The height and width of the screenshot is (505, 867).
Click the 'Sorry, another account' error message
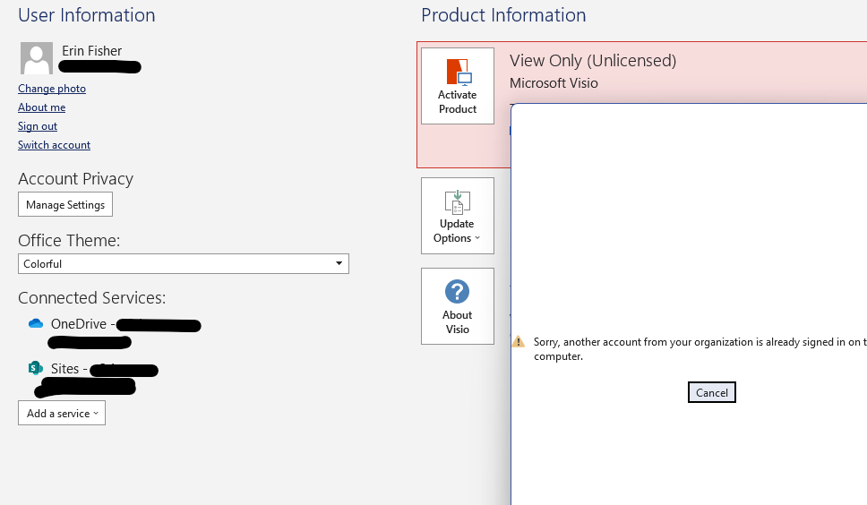click(700, 348)
